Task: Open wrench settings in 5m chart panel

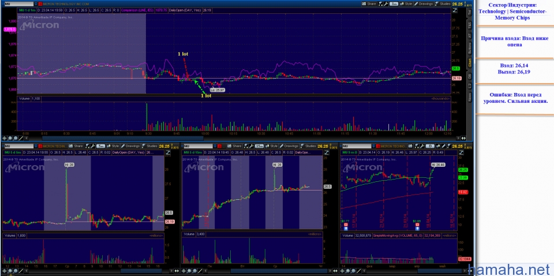Action: click(x=93, y=146)
